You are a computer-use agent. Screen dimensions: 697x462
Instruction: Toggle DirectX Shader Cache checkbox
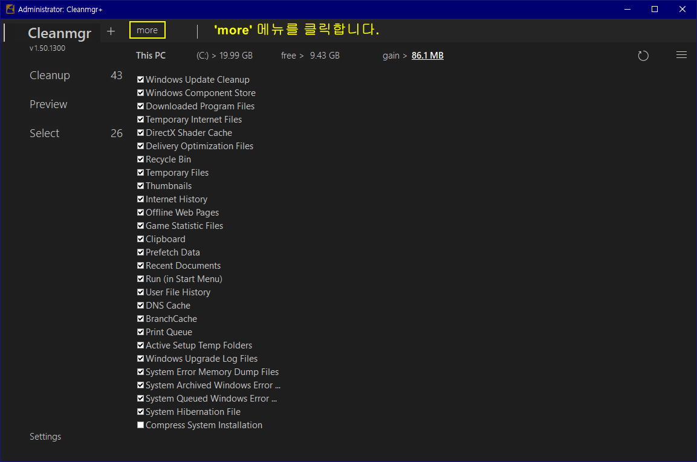coord(140,133)
